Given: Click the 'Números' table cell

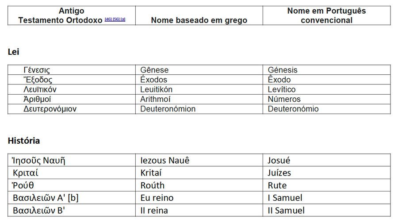Looking at the screenshot, I should coord(327,99).
